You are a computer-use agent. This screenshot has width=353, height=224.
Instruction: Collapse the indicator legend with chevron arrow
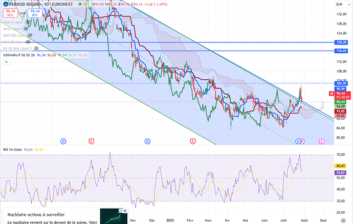(x=7, y=61)
